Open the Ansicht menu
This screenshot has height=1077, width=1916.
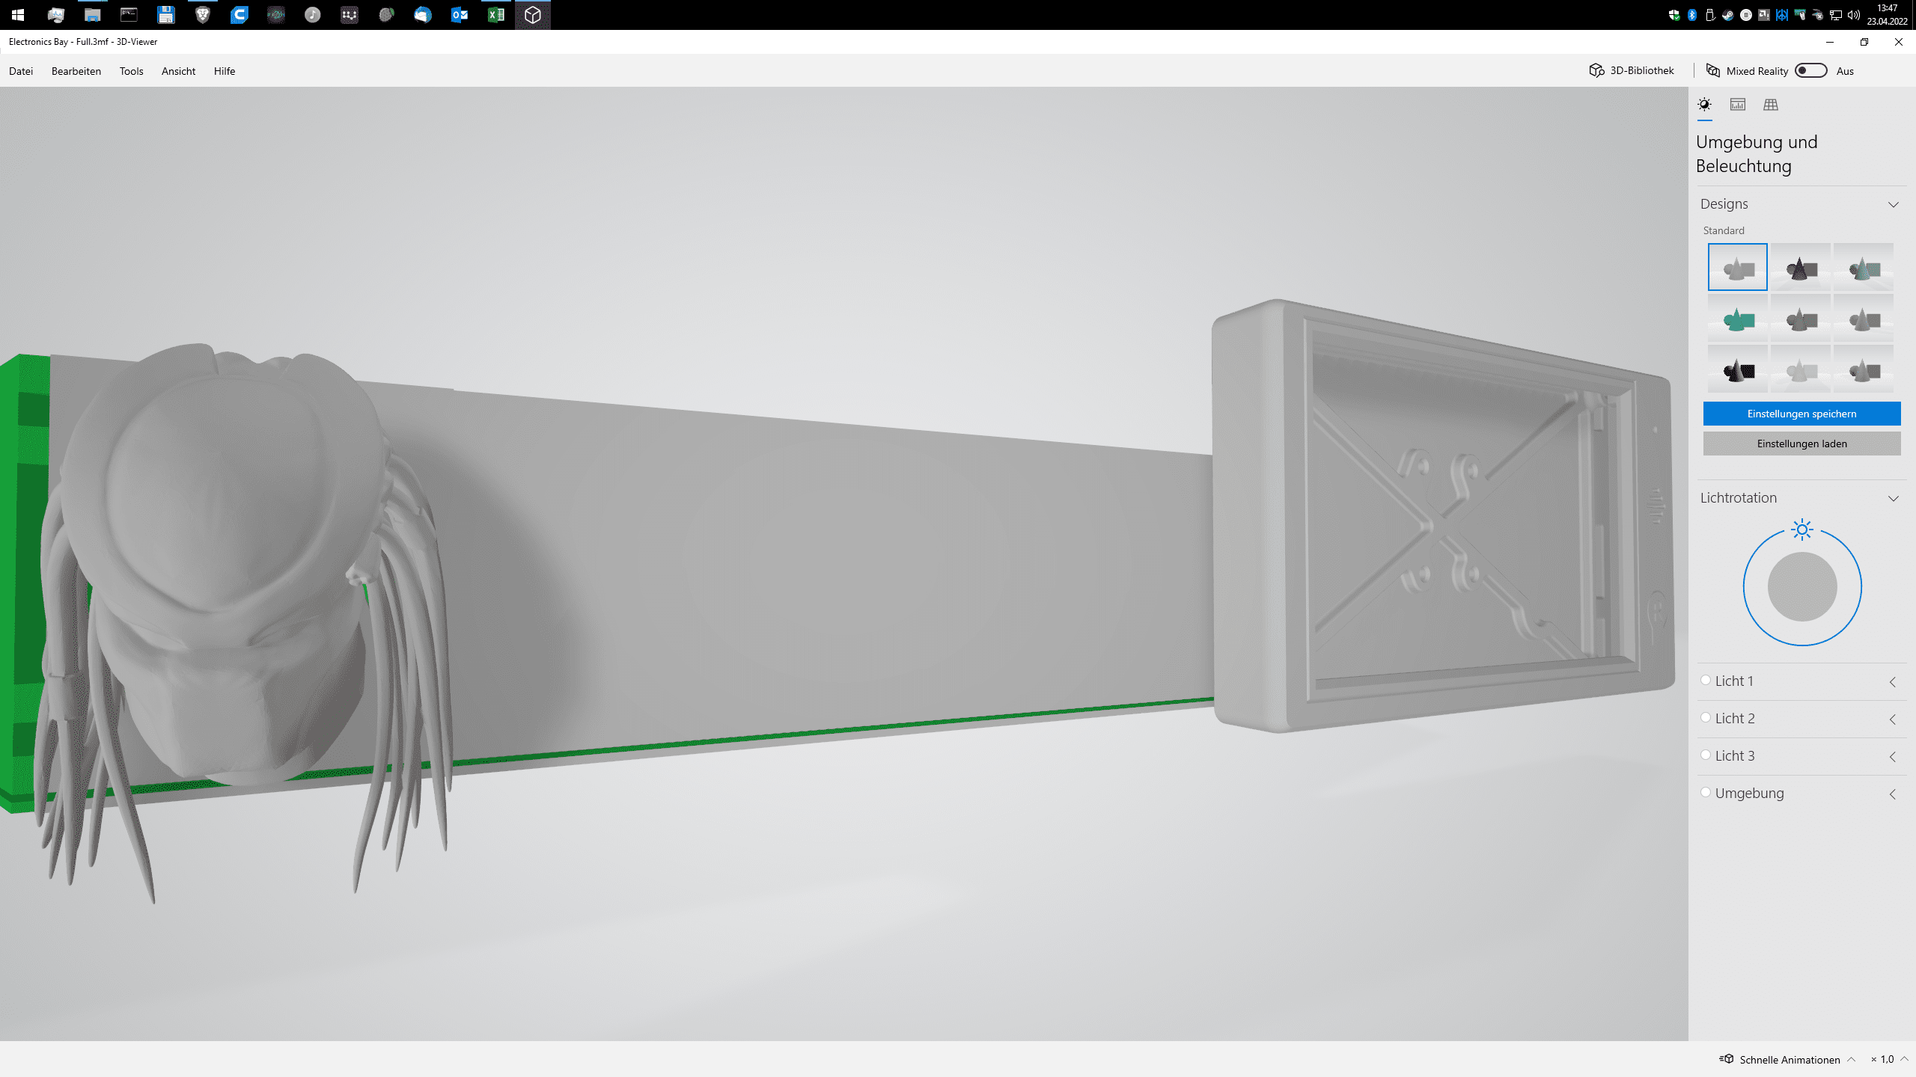[178, 71]
